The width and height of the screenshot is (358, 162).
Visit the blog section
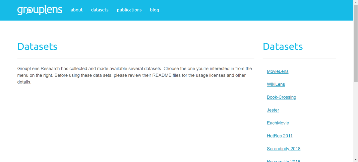pos(154,10)
